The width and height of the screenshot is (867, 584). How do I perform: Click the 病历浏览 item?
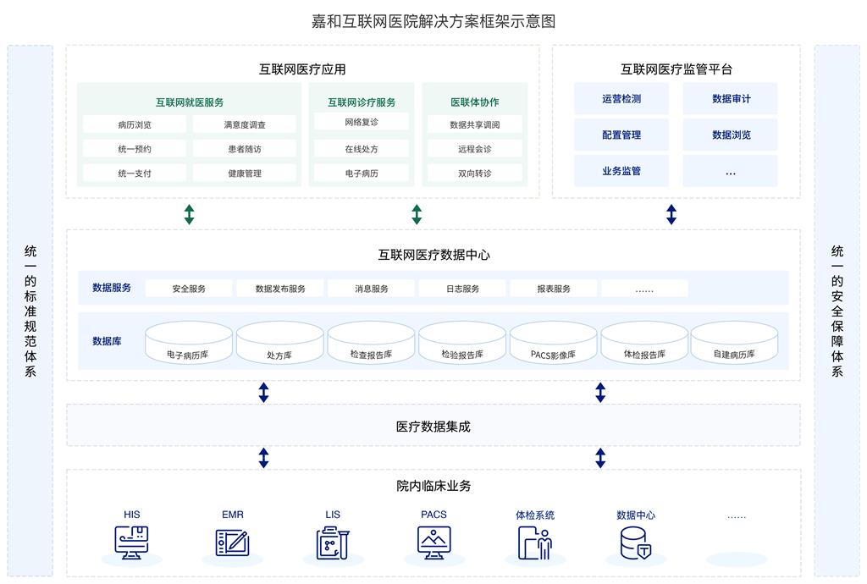(x=135, y=124)
